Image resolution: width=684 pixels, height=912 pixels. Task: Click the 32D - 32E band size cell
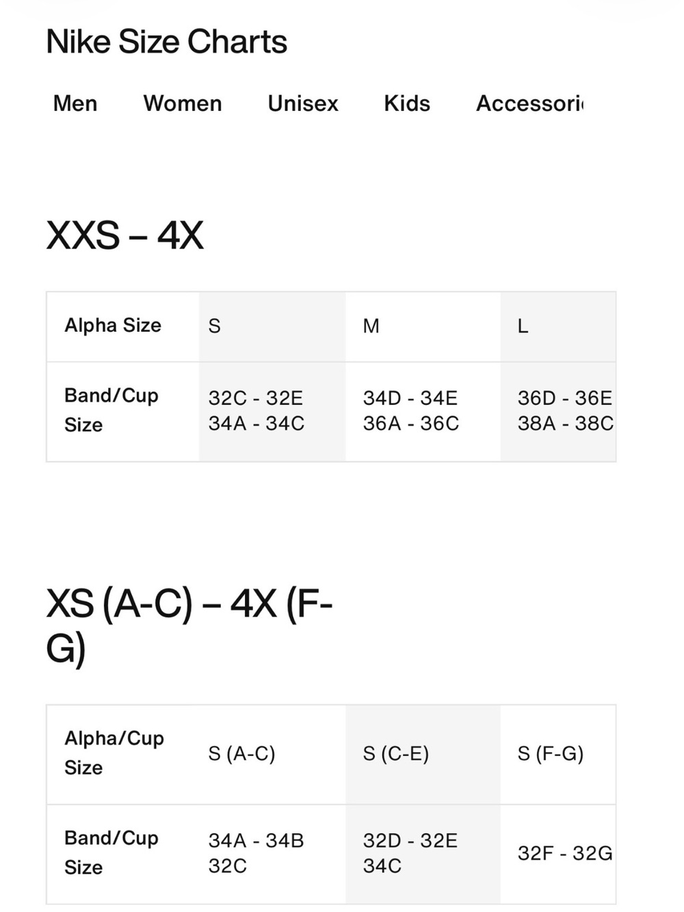423,854
